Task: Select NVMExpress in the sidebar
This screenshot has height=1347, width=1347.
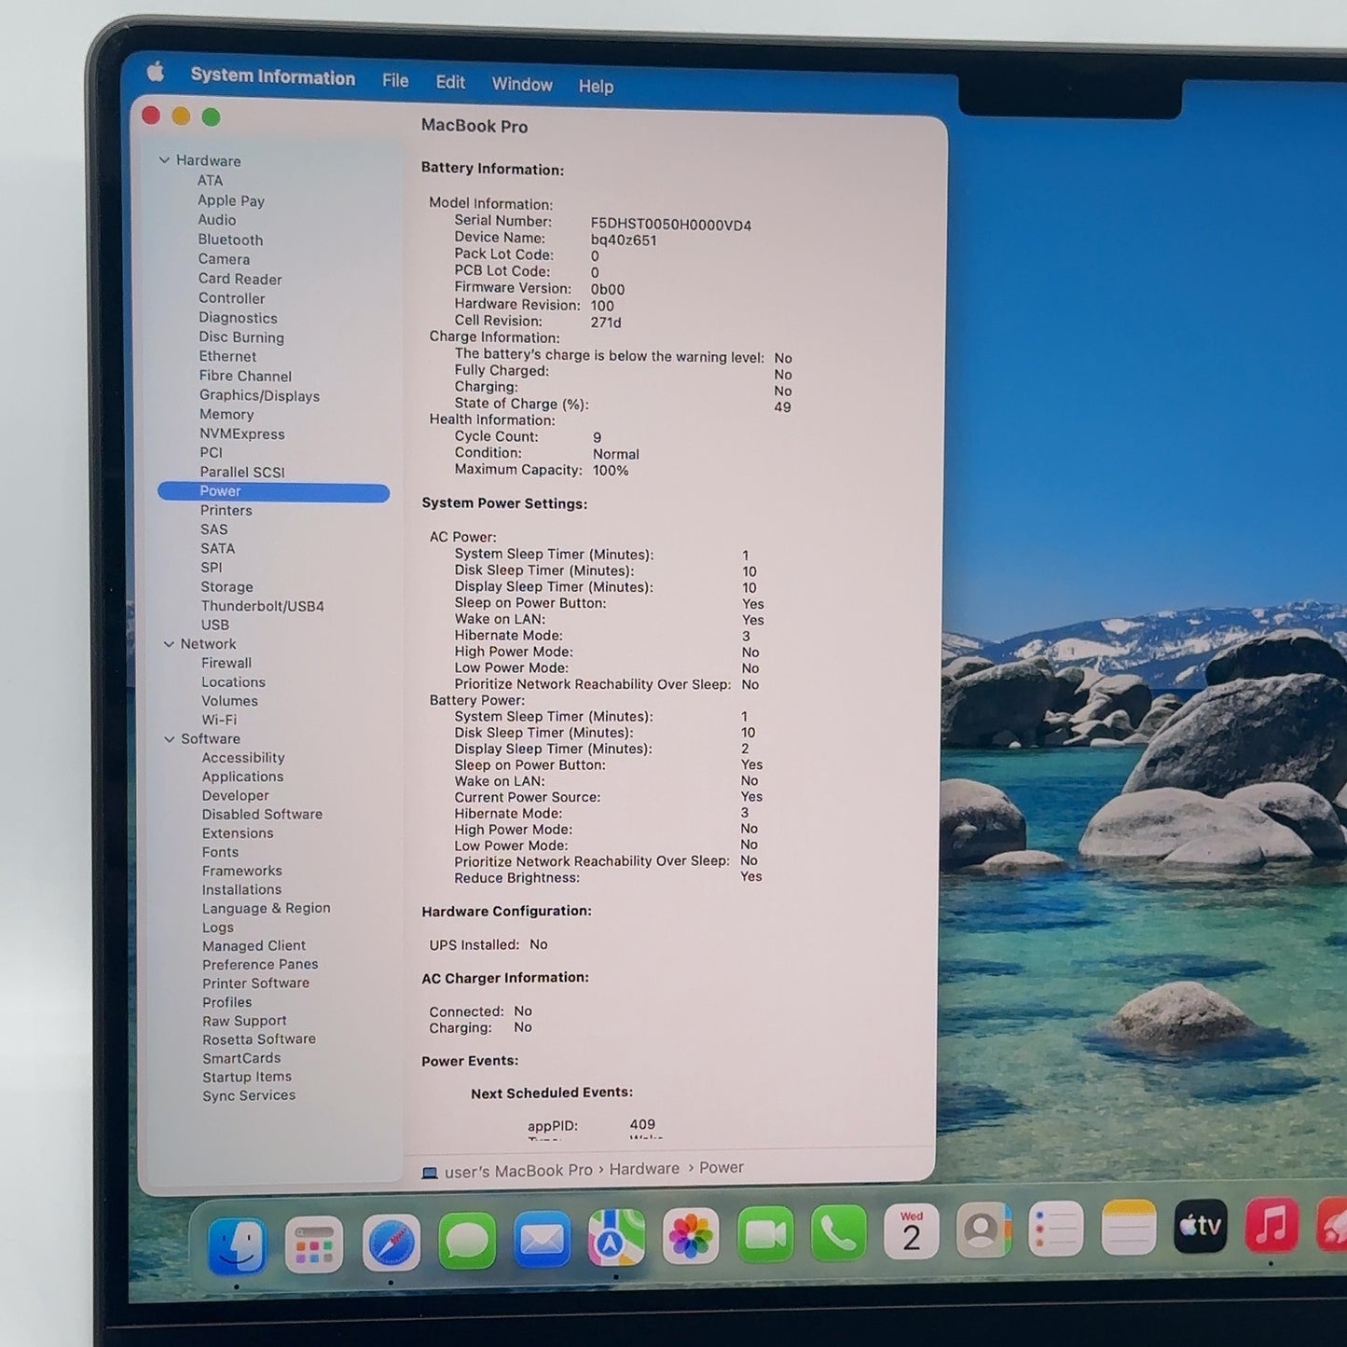Action: tap(242, 434)
